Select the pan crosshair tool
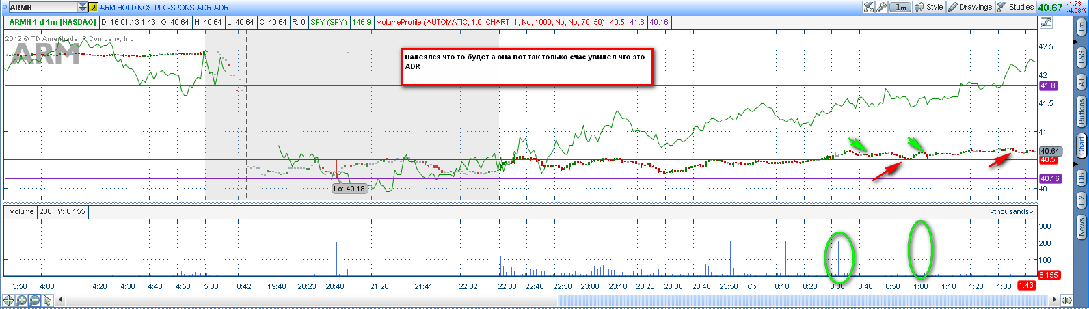1089x309 pixels. click(8, 300)
